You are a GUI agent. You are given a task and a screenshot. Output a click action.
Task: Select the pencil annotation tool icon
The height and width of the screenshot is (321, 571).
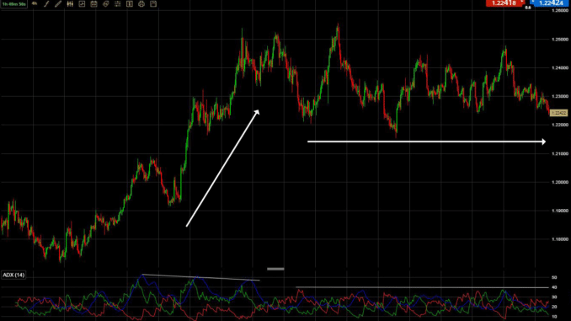click(58, 4)
